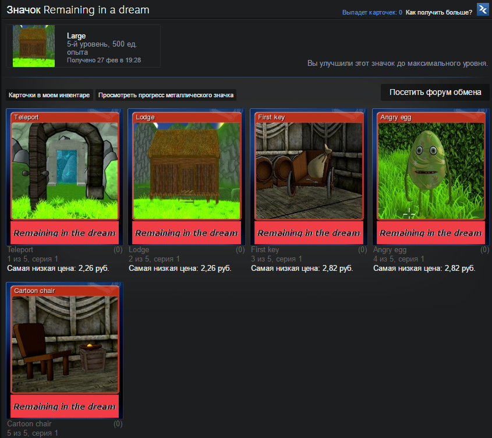Click the Angry egg caption below card
This screenshot has width=492, height=438.
pyautogui.click(x=390, y=250)
